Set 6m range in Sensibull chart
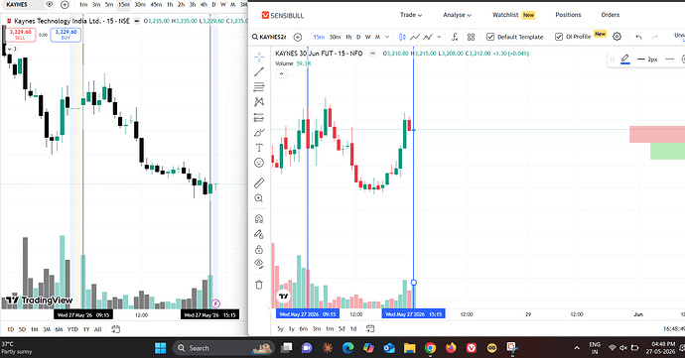Screen dimensions: 685x358 click(303, 329)
